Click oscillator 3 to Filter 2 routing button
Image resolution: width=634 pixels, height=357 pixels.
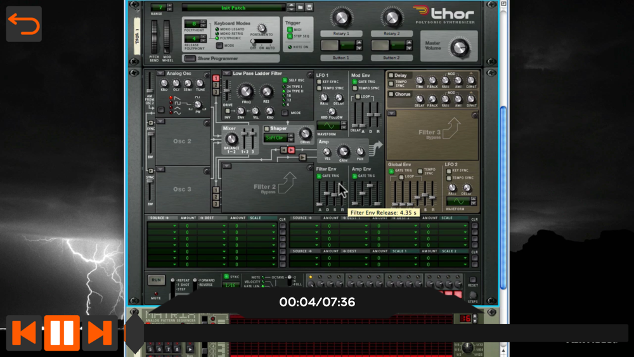point(216,204)
